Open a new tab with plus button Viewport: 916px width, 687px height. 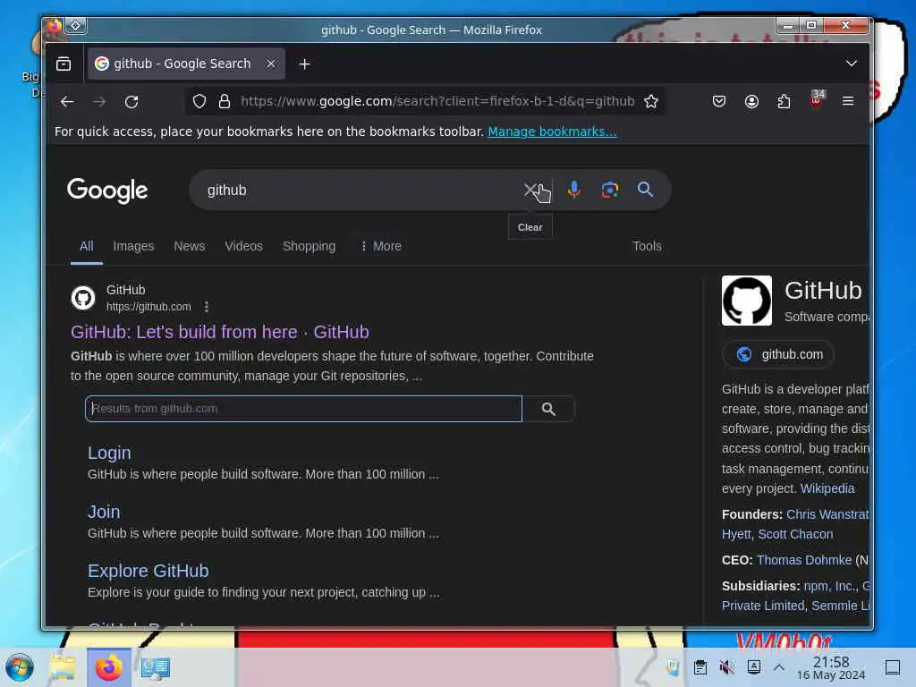click(304, 64)
